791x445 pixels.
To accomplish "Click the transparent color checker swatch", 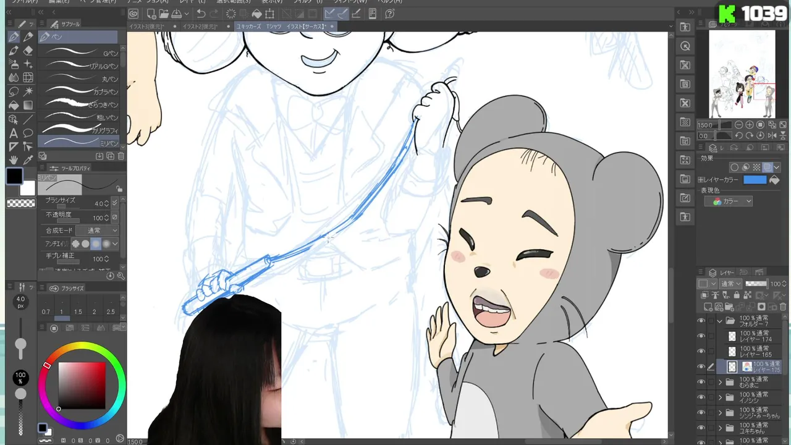I will (21, 203).
